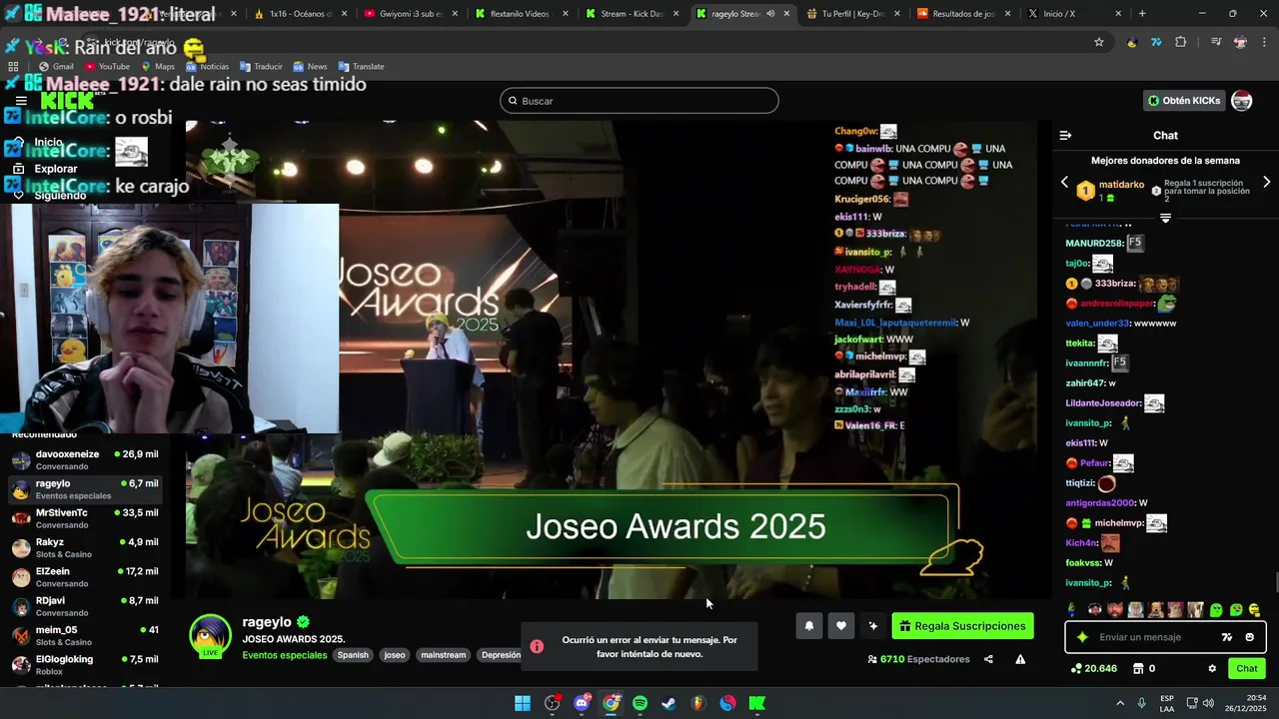Bookmark this page star icon
Screen dimensions: 1279x719
[x=1099, y=42]
